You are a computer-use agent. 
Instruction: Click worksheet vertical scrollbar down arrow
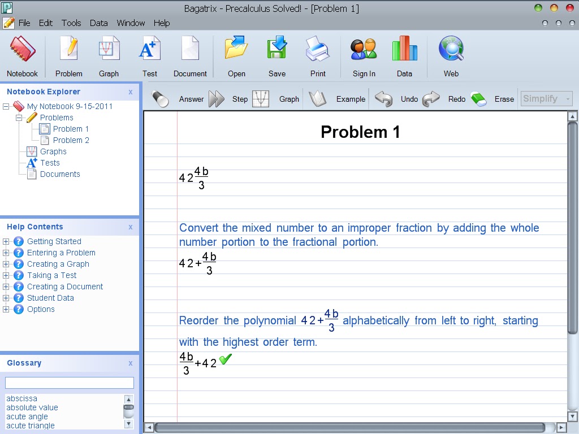[x=572, y=416]
